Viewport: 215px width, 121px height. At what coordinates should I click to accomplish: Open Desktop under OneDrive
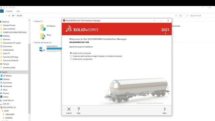[6, 36]
